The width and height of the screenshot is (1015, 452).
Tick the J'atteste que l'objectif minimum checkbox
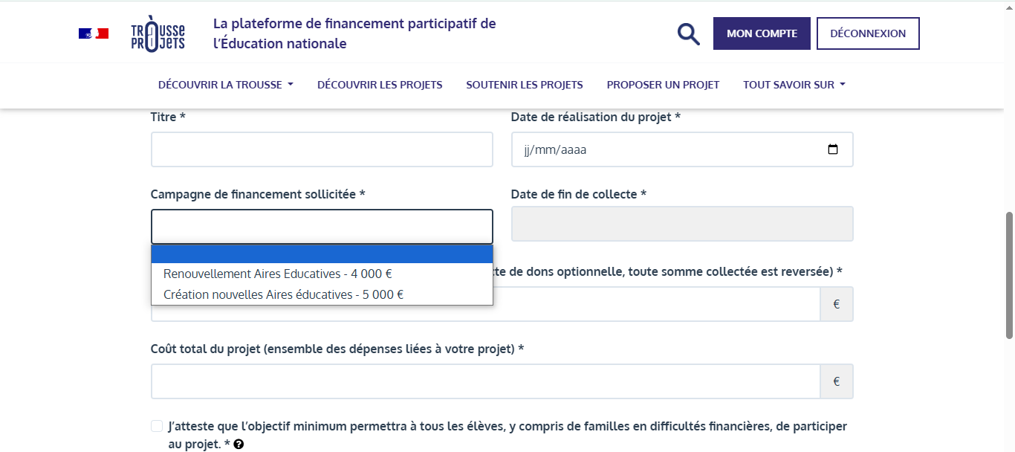[157, 426]
